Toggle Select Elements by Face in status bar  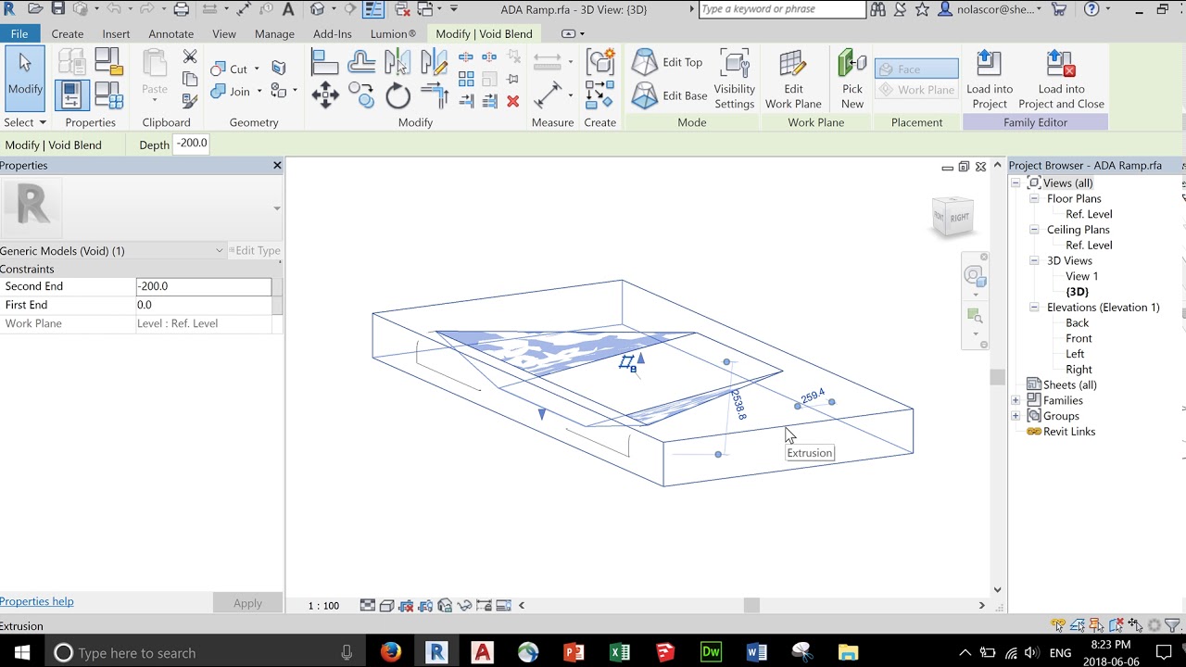pyautogui.click(x=1117, y=625)
